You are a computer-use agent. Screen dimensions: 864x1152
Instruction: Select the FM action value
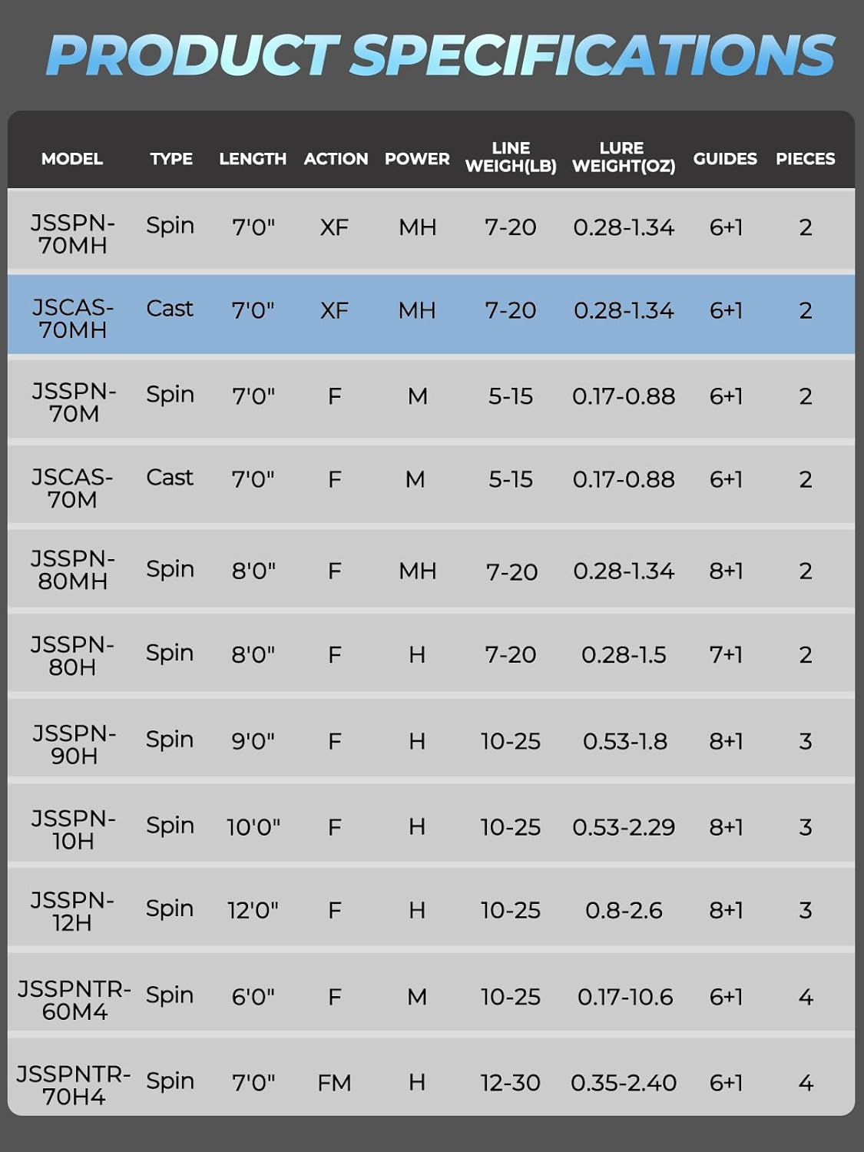coord(334,1083)
